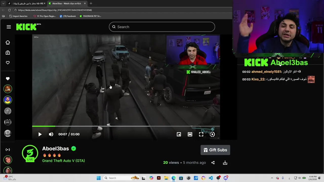Click the "5 months ago" text
Image resolution: width=324 pixels, height=182 pixels.
[x=194, y=163]
